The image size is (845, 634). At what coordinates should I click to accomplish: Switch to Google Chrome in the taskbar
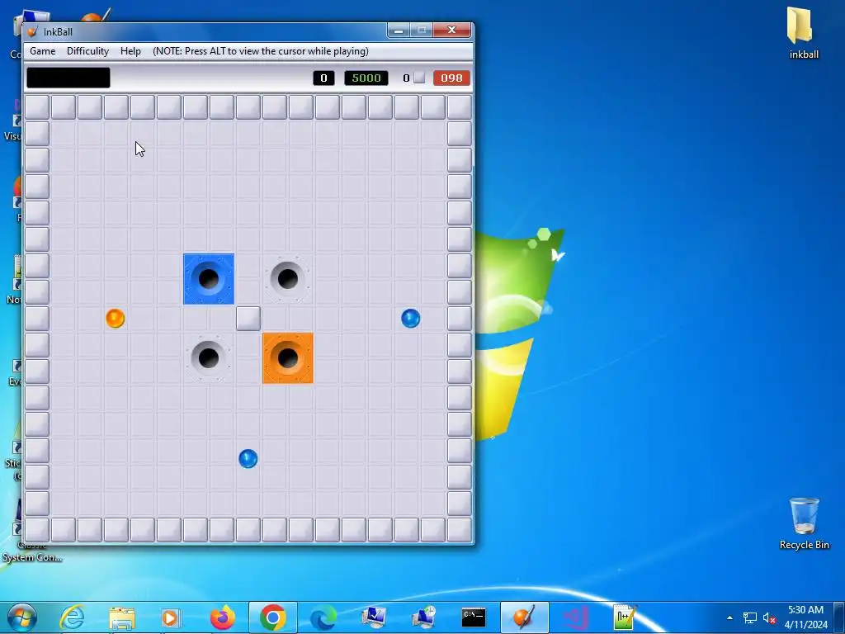pos(272,617)
